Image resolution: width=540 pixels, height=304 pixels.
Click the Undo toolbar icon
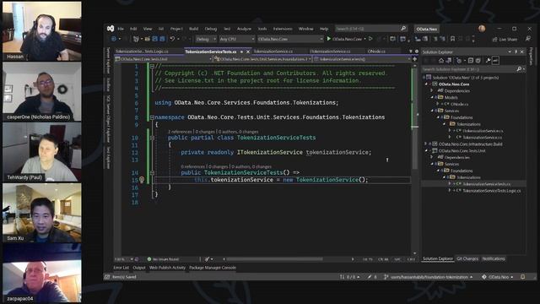(172, 39)
